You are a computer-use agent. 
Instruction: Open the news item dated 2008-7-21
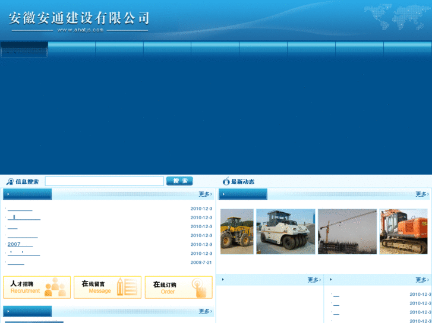tap(16, 263)
